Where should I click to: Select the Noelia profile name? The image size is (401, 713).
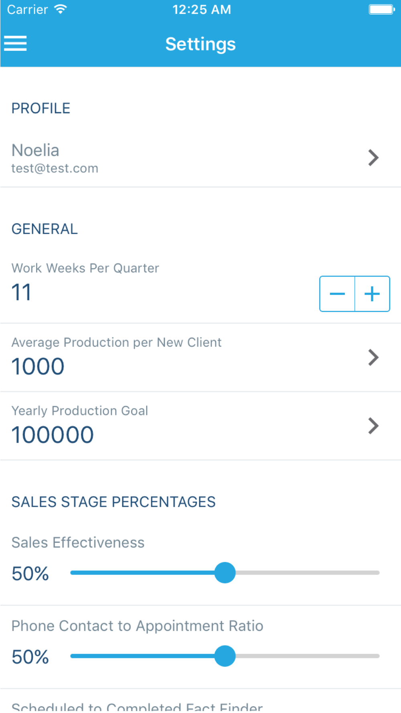[x=35, y=150]
